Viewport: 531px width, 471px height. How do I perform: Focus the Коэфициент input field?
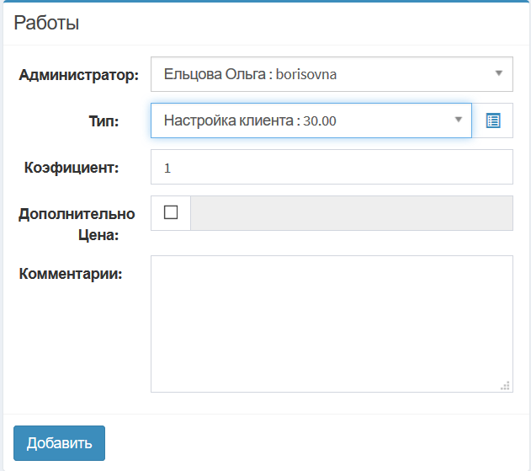pyautogui.click(x=332, y=167)
